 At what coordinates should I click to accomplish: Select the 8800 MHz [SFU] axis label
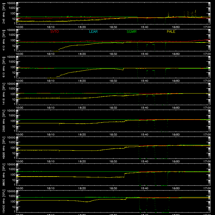point(3,174)
